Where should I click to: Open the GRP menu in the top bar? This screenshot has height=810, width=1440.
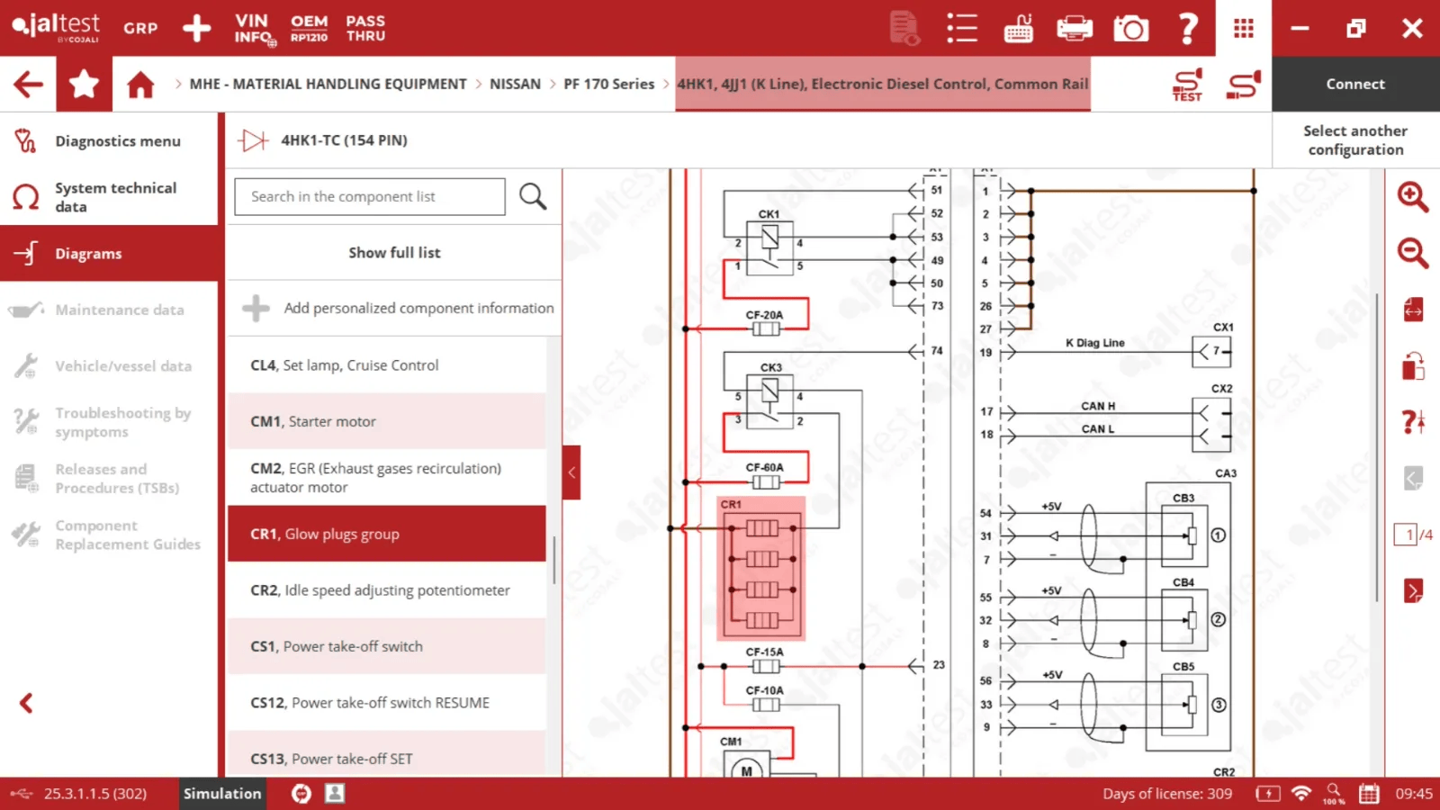pyautogui.click(x=140, y=28)
